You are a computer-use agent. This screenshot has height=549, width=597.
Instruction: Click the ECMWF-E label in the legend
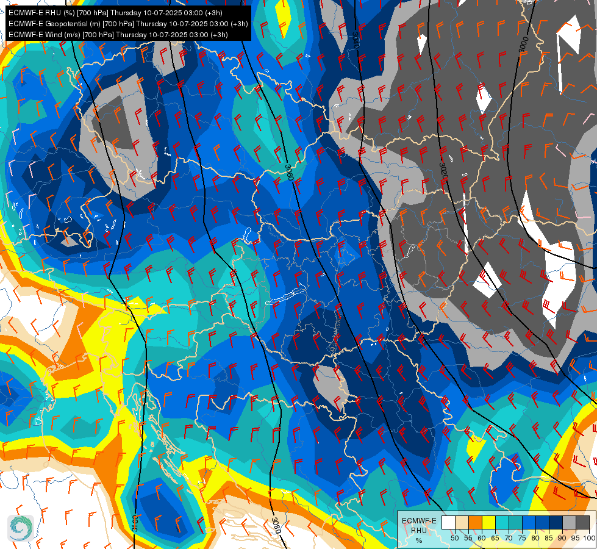point(419,521)
